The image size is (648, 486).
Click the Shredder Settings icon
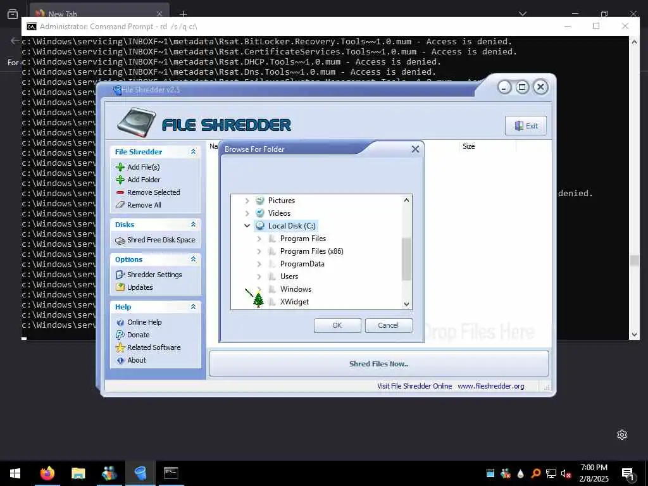point(120,275)
